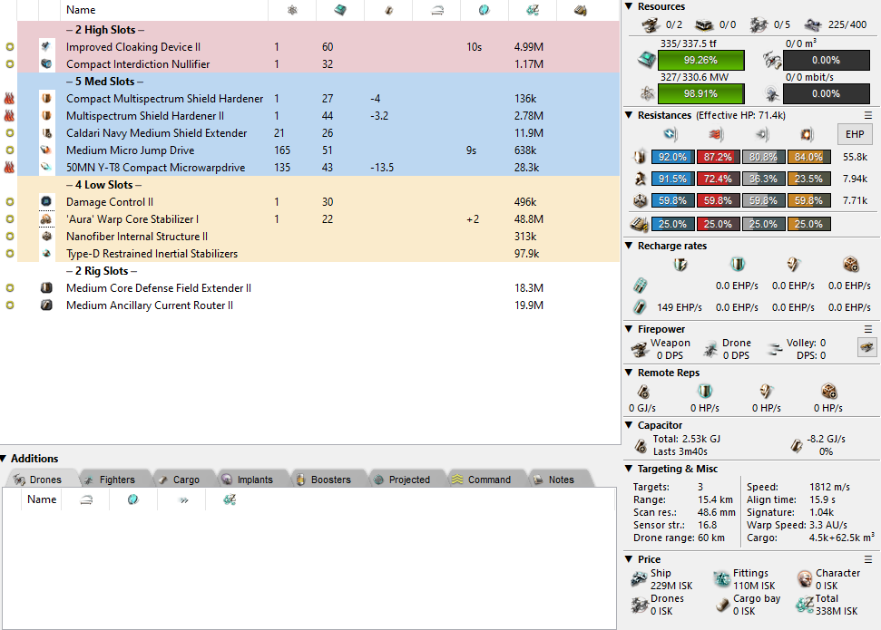Click the price column header icon in fitting list
This screenshot has height=630, width=881.
tap(521, 10)
